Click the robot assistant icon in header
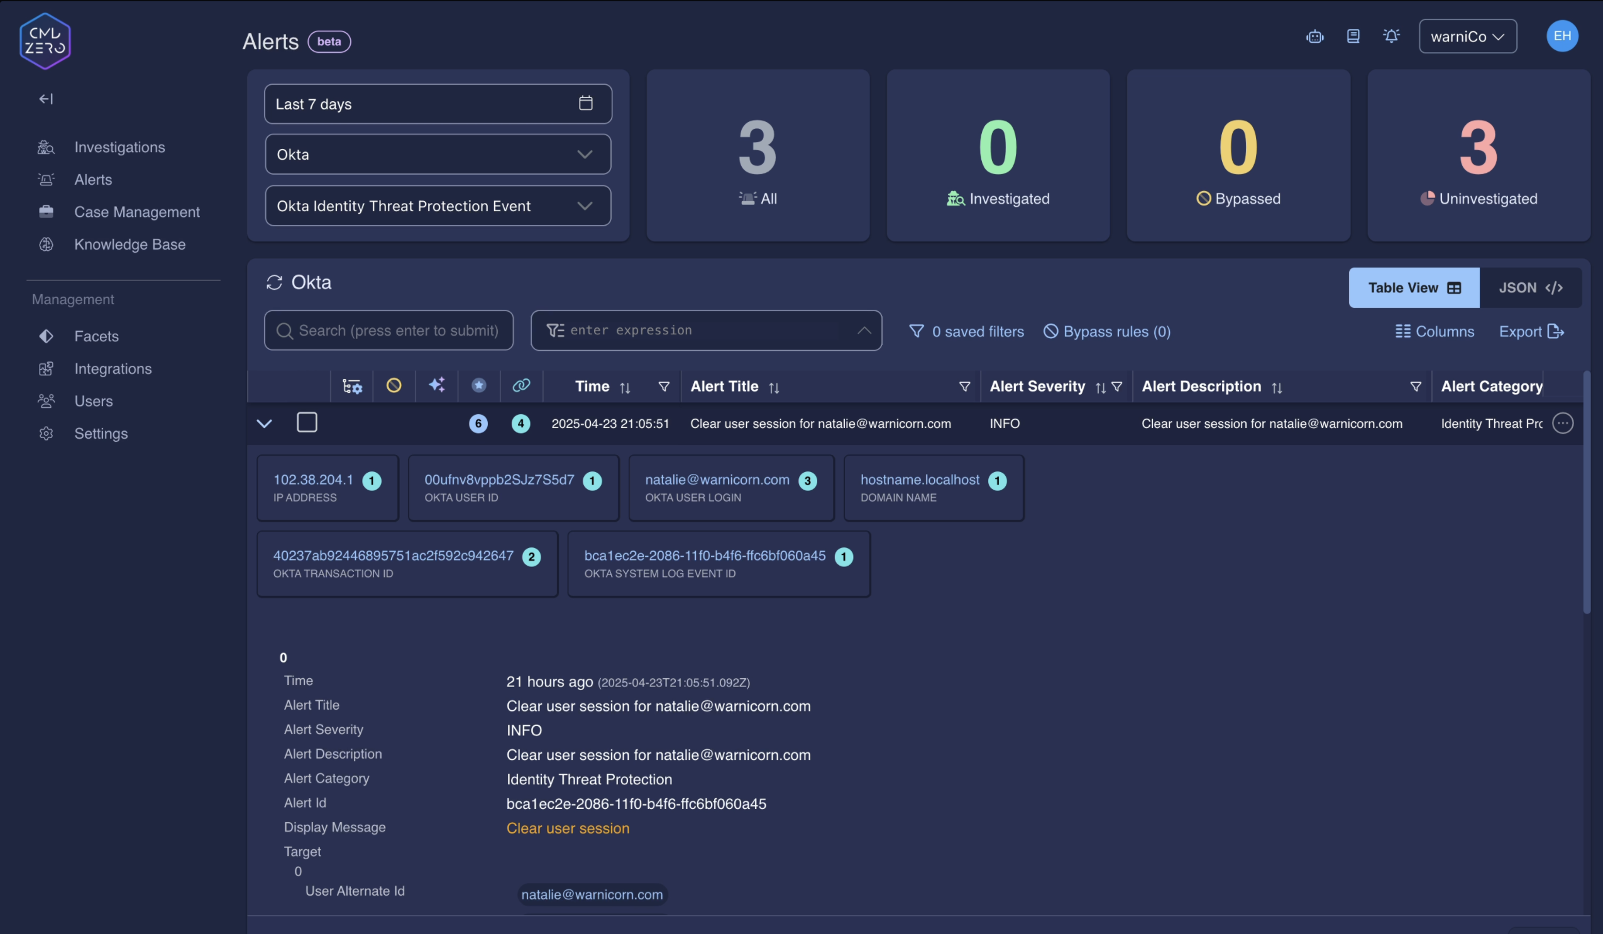Image resolution: width=1603 pixels, height=934 pixels. 1314,37
